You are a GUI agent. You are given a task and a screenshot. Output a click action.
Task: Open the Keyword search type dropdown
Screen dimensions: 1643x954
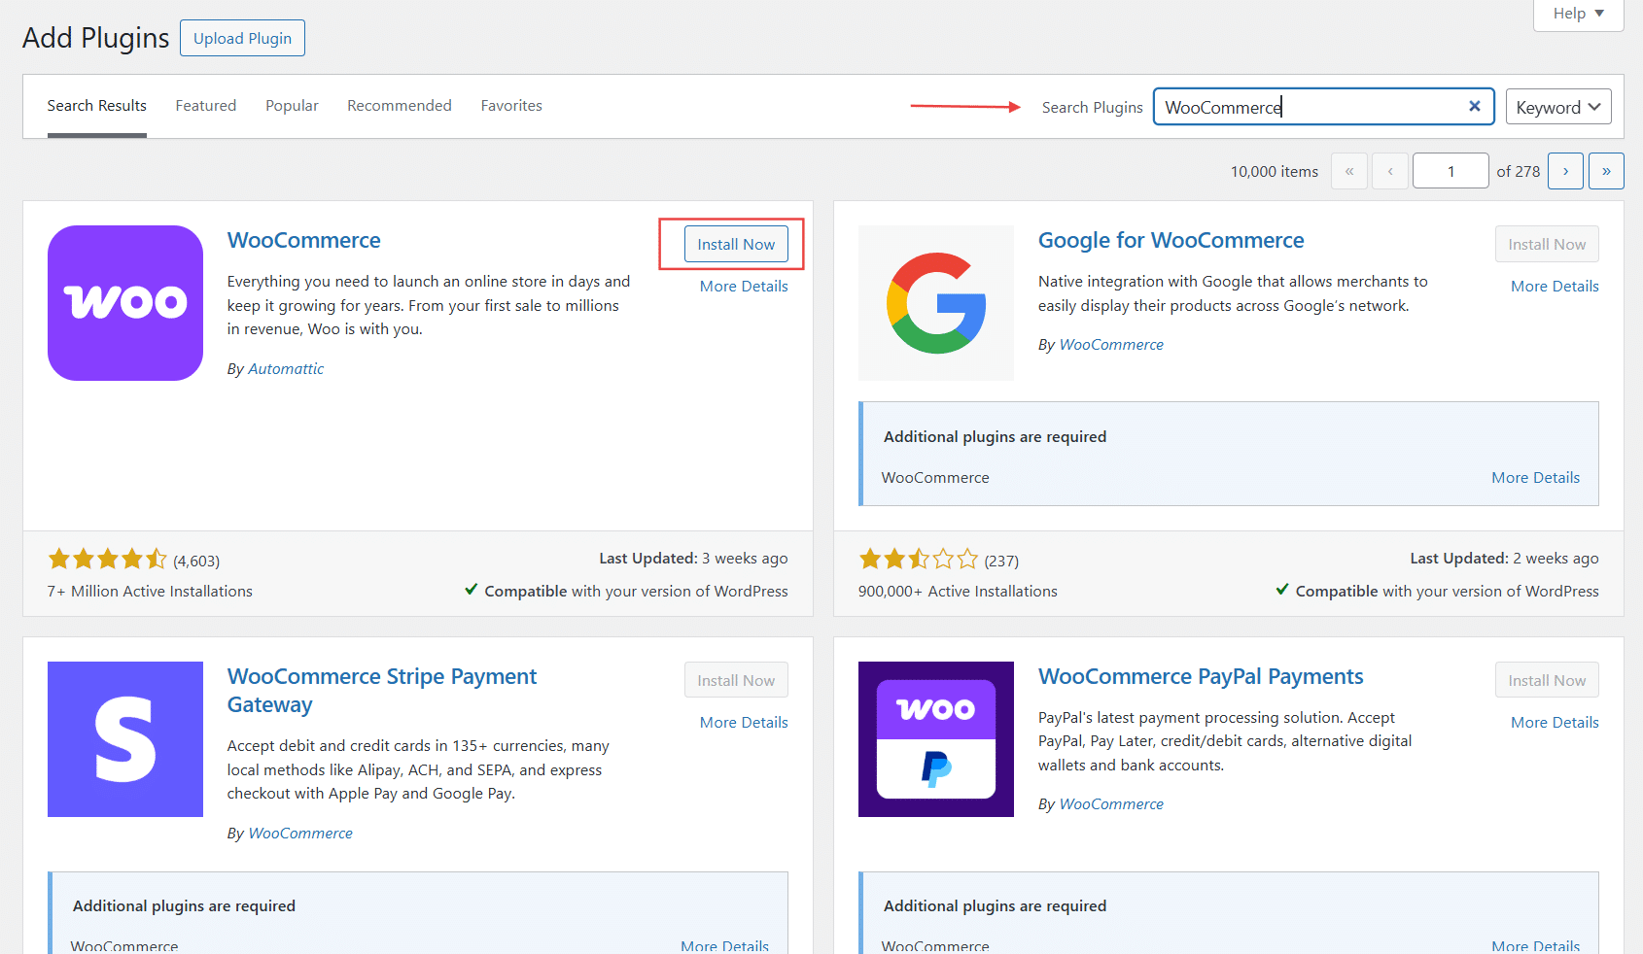[x=1557, y=107]
